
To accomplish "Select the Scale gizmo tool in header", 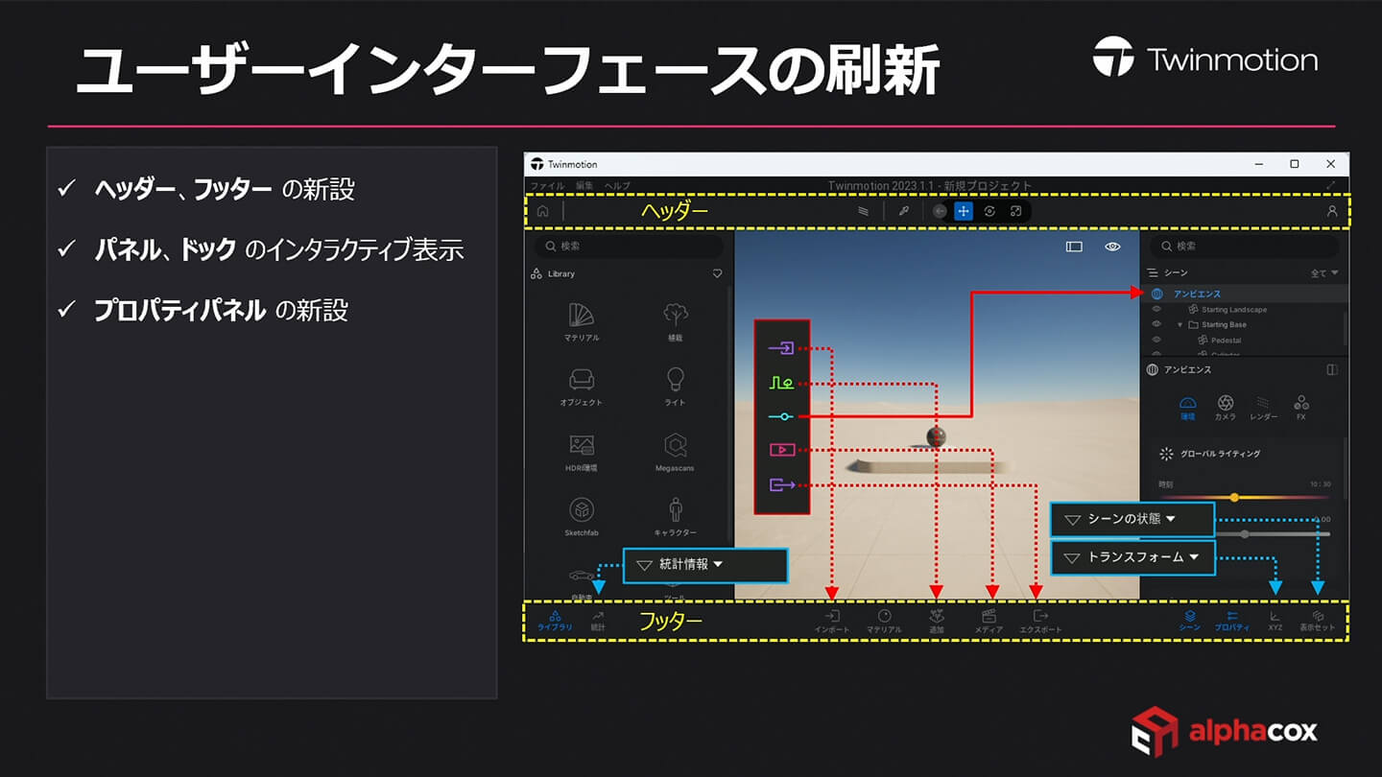I will 1015,211.
